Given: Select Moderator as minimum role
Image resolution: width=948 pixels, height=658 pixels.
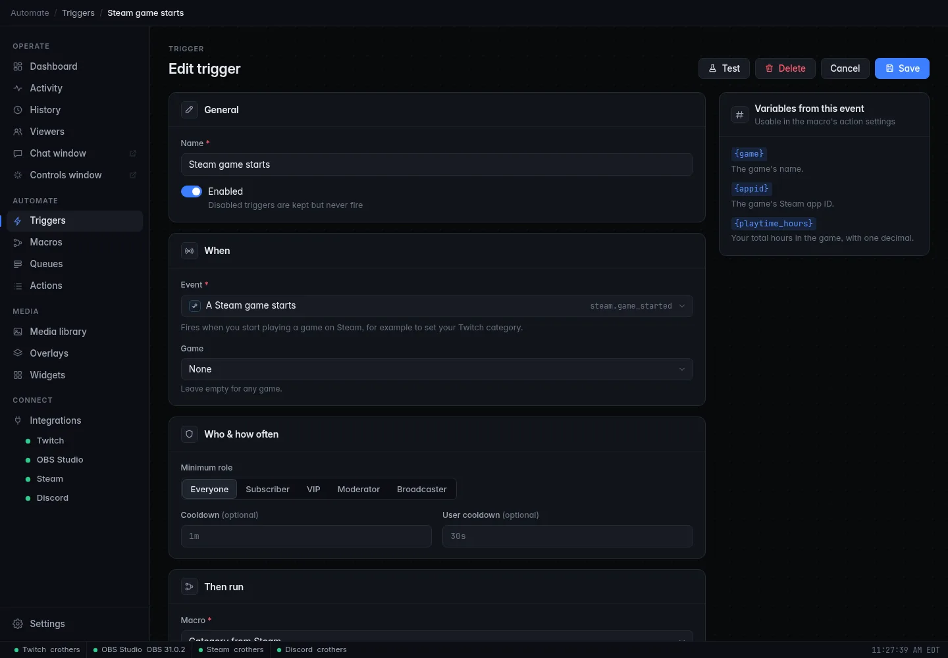Looking at the screenshot, I should [359, 489].
